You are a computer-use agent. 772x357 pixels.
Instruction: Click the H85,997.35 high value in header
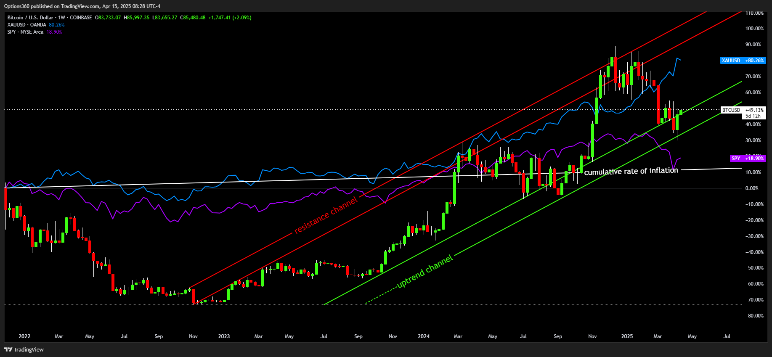[137, 18]
